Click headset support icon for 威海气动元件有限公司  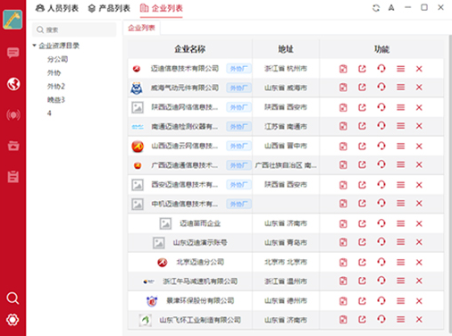(381, 87)
